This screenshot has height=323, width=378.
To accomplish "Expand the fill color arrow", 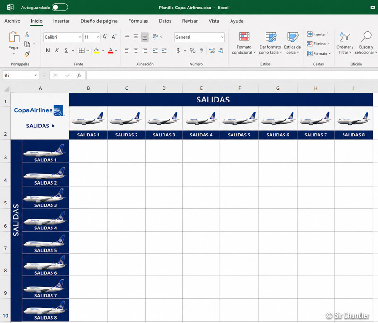I will point(103,51).
